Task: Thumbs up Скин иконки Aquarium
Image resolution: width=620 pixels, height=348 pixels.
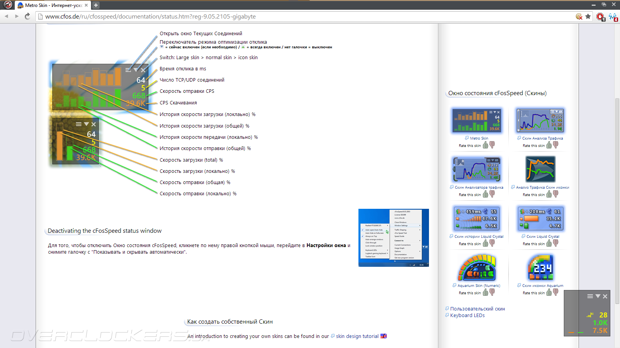Action: 549,292
